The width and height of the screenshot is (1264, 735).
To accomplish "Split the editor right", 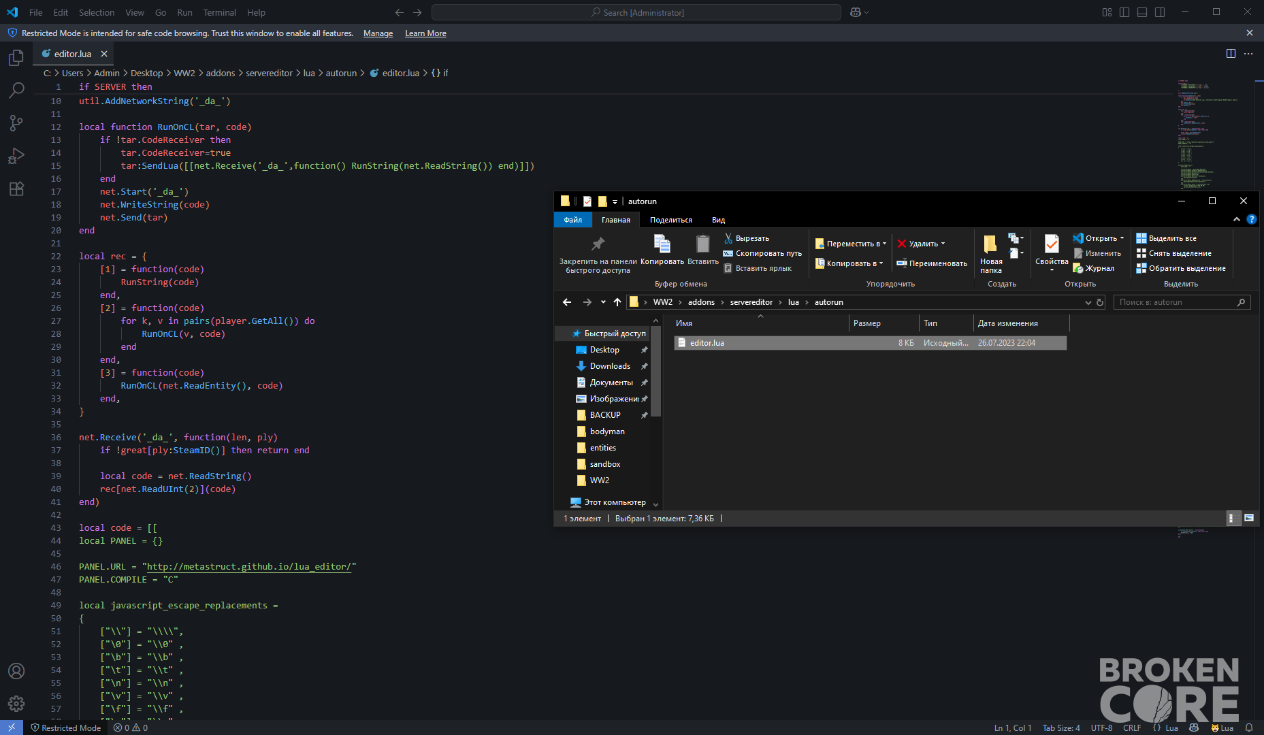I will pyautogui.click(x=1231, y=54).
